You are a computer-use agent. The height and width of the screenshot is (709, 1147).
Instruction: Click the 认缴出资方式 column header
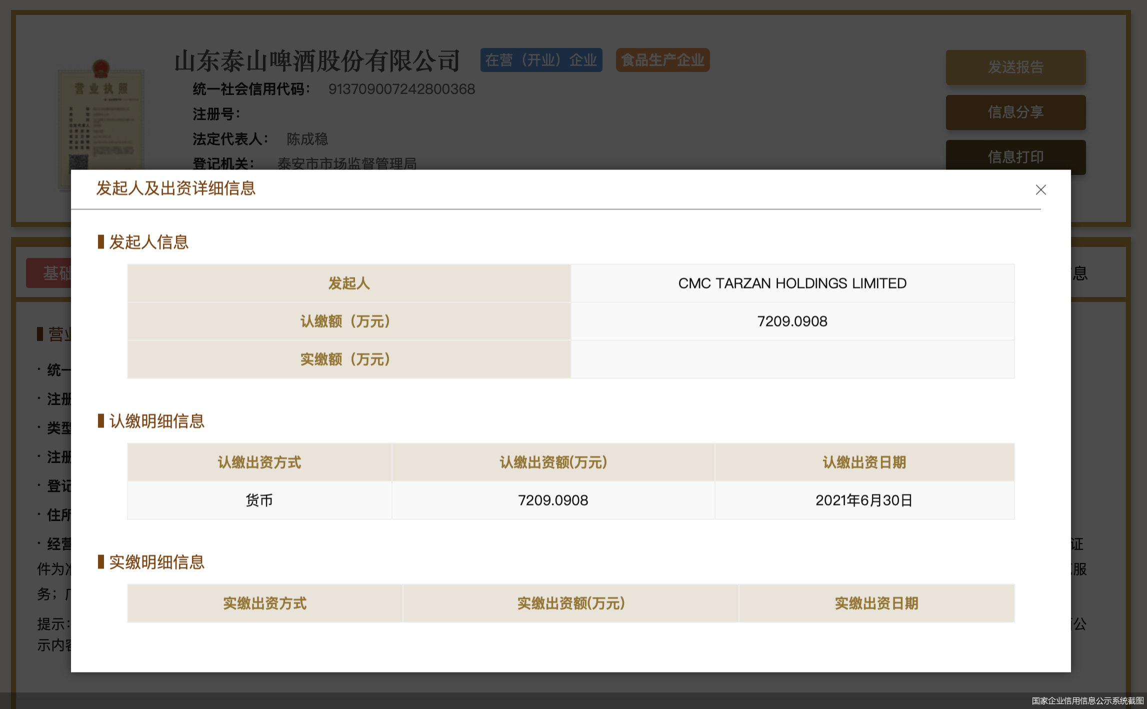click(259, 462)
